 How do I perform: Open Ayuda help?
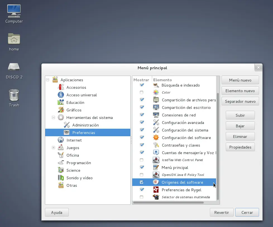coord(57,212)
